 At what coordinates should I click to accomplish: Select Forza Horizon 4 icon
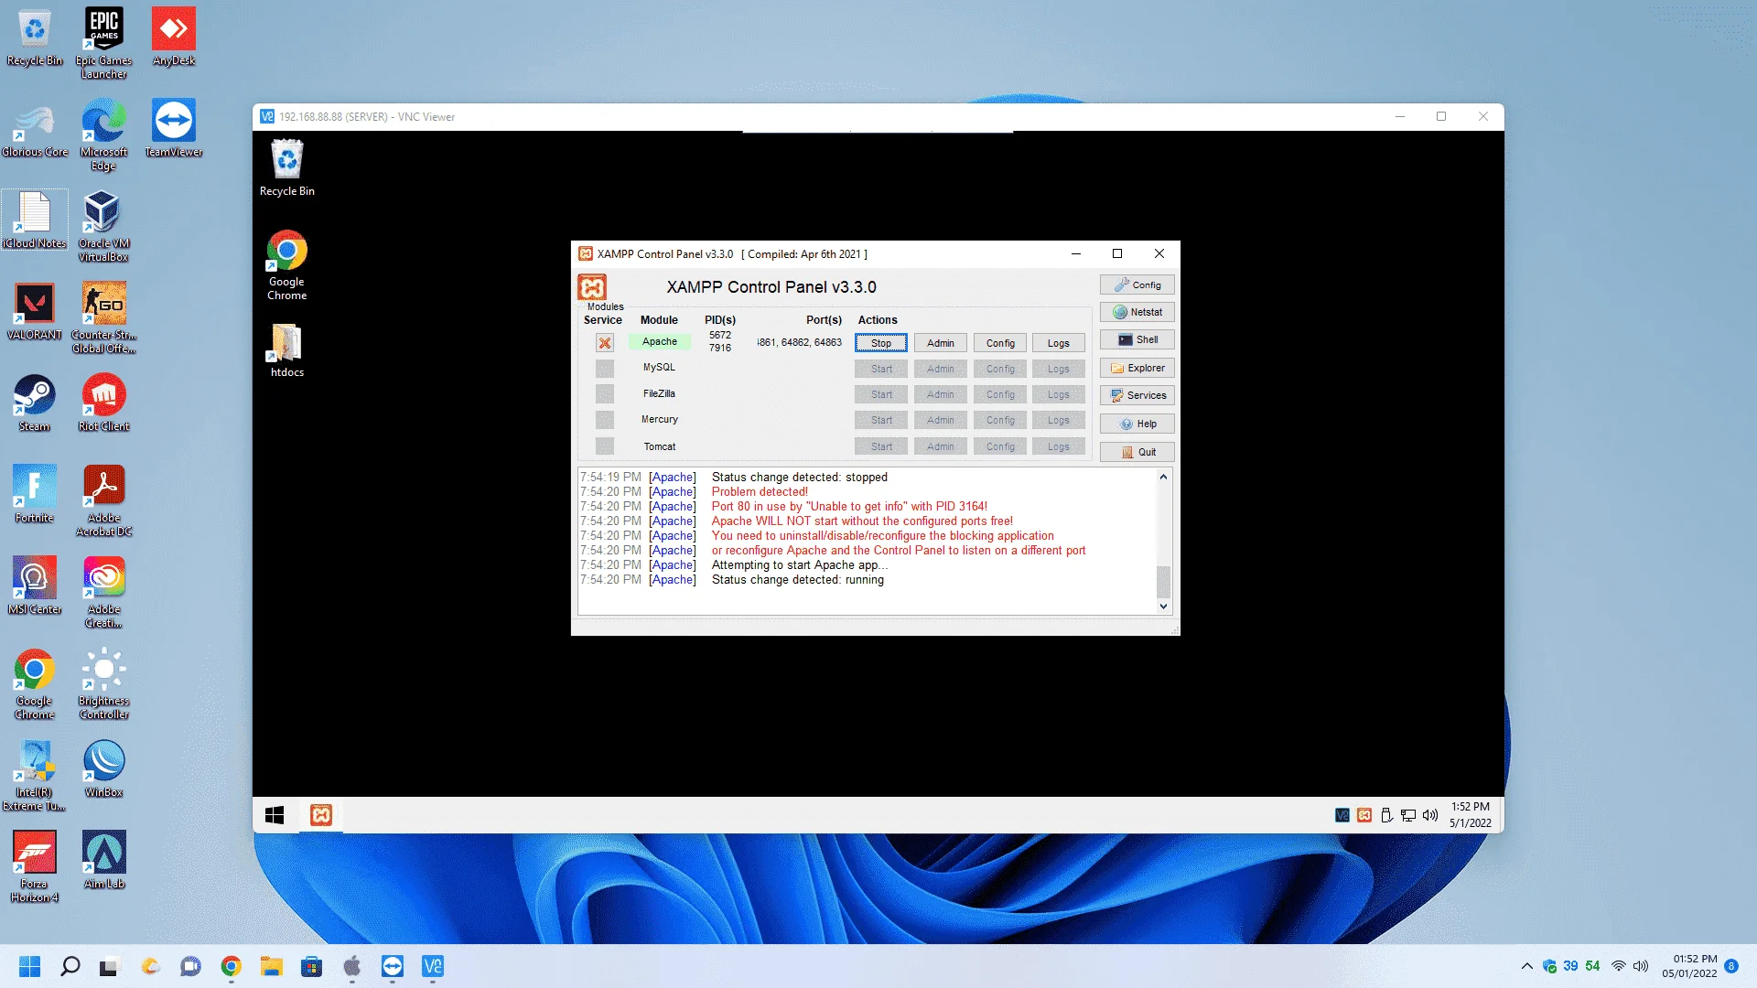[35, 866]
